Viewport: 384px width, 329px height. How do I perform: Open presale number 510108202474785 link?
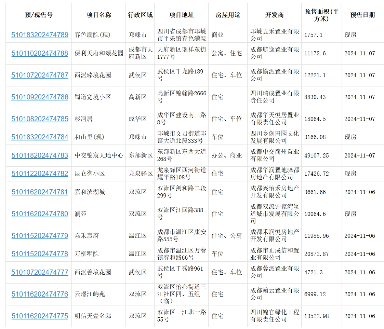(40, 119)
